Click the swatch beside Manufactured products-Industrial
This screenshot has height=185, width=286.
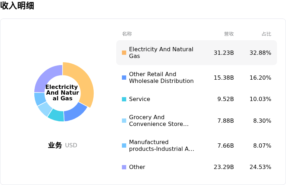point(124,146)
